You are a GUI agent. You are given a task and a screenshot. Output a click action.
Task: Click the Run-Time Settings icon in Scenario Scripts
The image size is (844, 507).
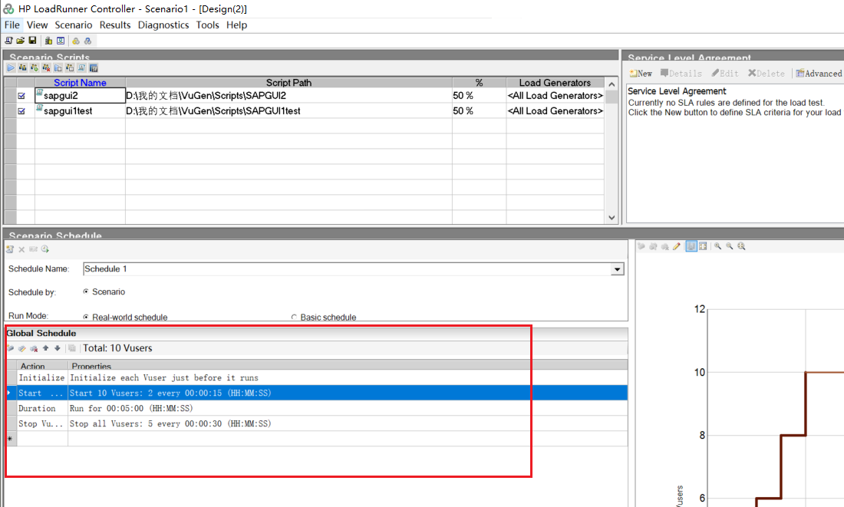(58, 67)
